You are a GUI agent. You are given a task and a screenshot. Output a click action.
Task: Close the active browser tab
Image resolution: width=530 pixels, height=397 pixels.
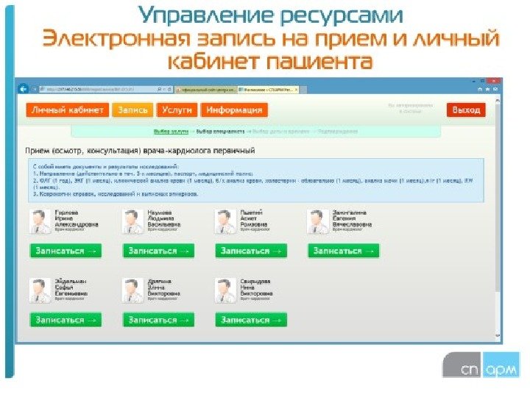click(x=296, y=90)
